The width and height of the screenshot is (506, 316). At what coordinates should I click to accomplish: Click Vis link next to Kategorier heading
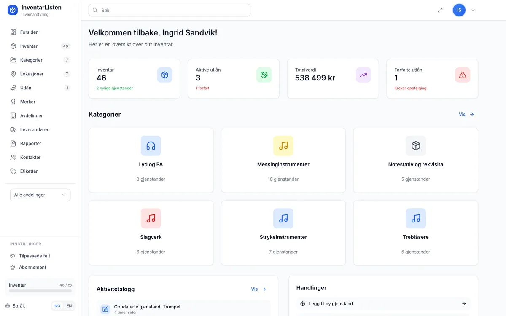point(466,114)
